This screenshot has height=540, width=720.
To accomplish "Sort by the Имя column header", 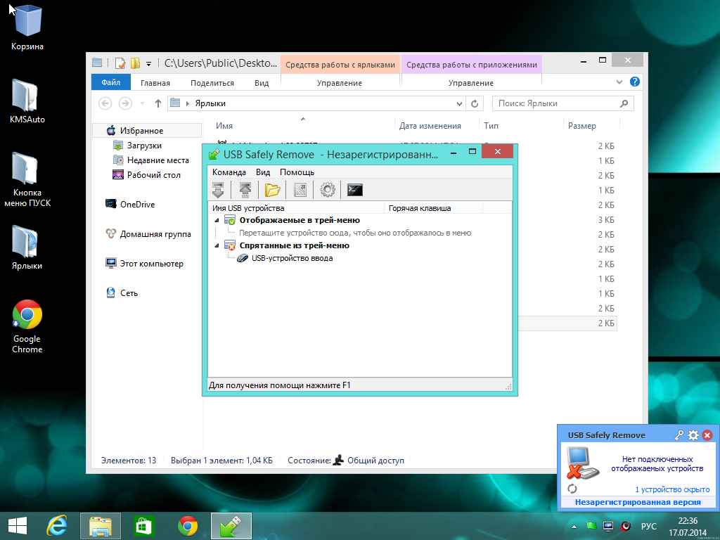I will tap(224, 126).
